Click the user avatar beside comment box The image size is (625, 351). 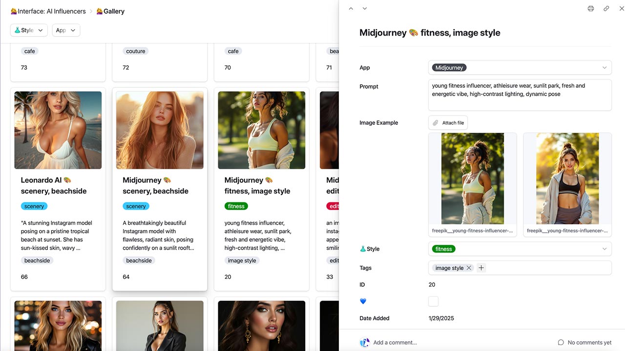point(364,342)
